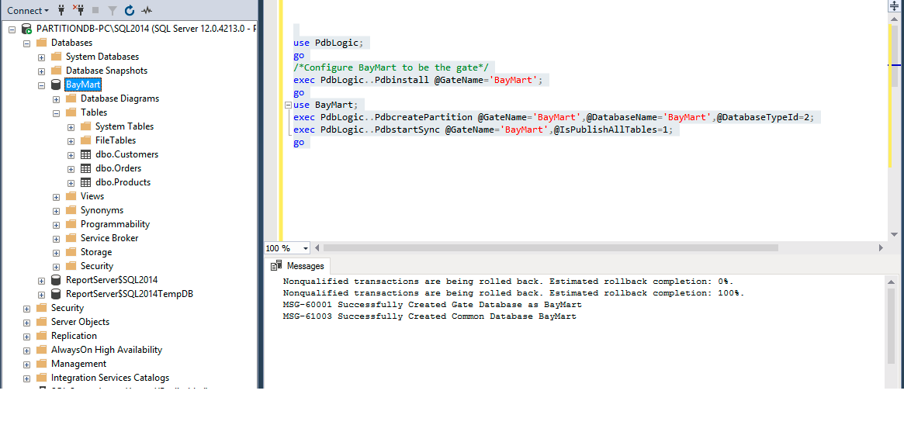Expand the dbo.Customers table node

point(71,154)
